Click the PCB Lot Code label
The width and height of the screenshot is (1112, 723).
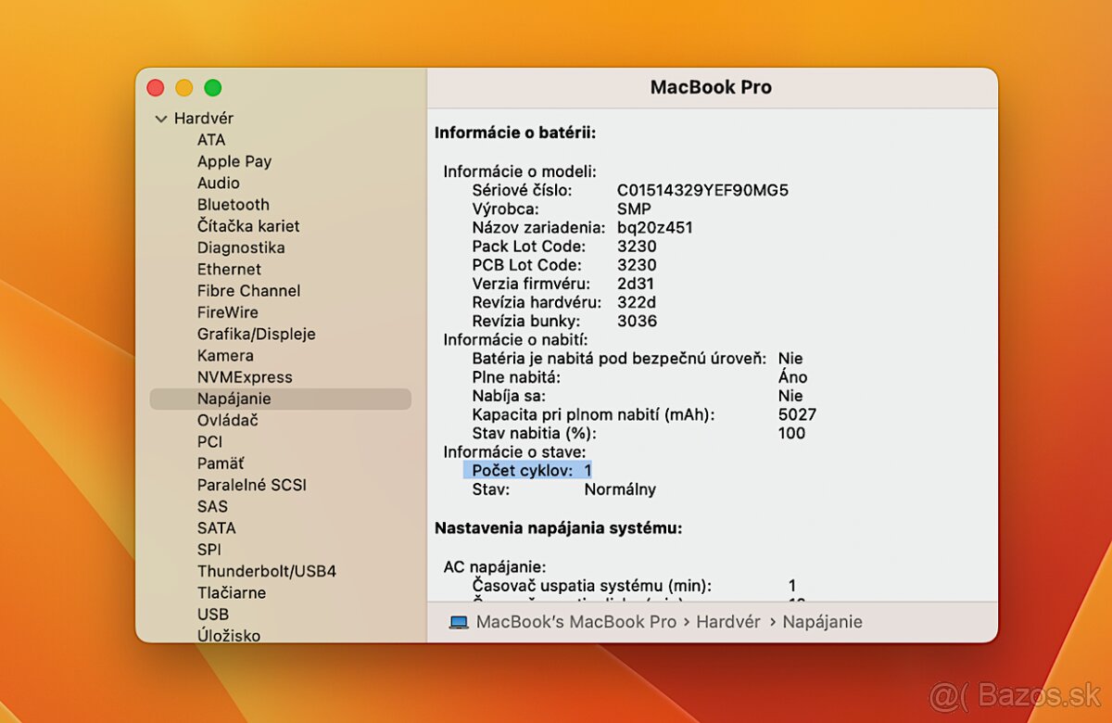pos(528,265)
